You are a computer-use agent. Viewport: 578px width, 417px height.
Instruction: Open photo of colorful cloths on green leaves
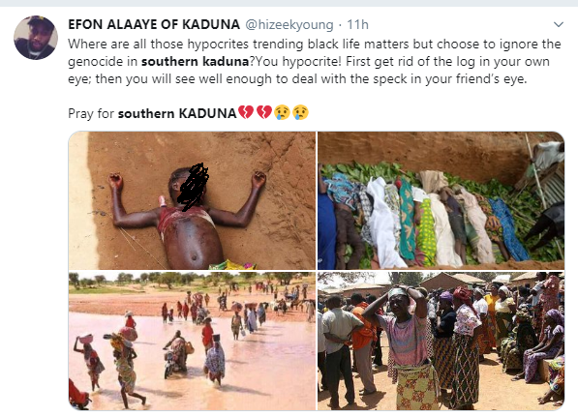click(x=441, y=200)
